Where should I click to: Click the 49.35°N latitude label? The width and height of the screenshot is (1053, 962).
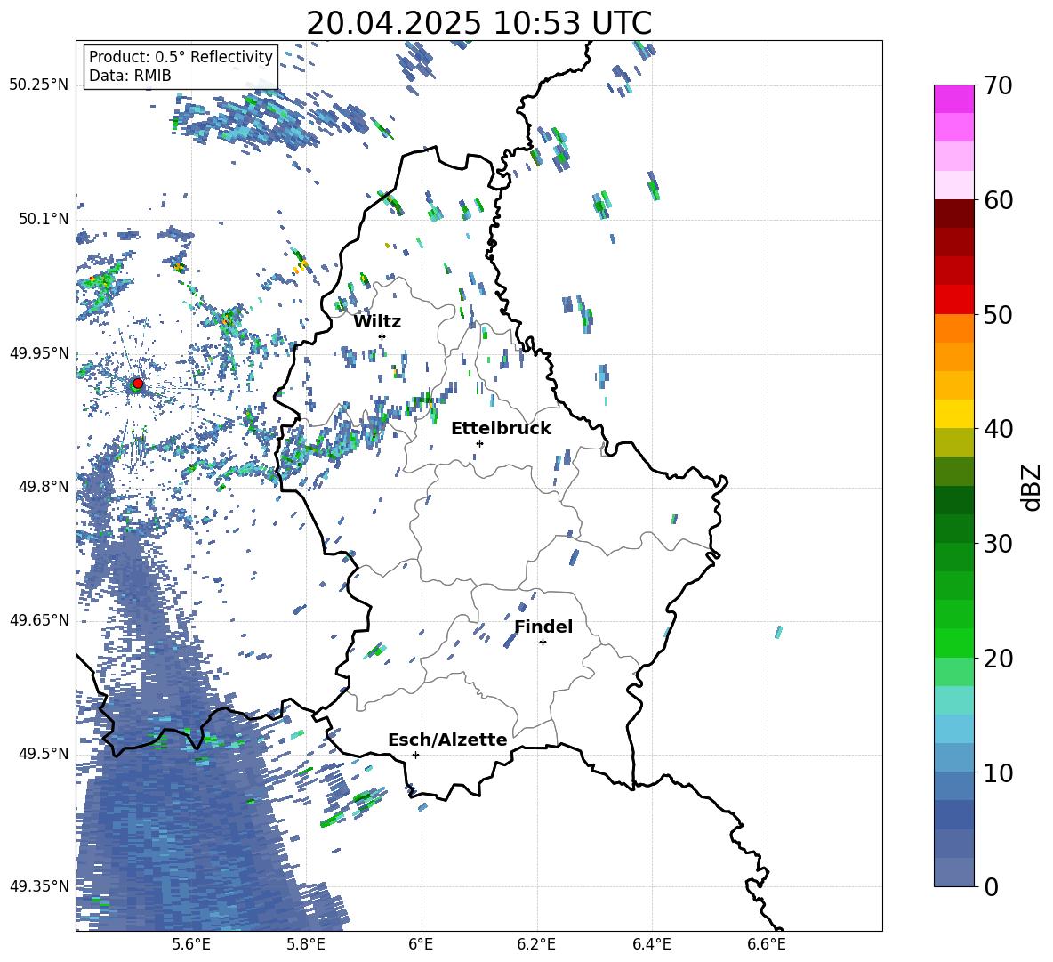pyautogui.click(x=39, y=886)
